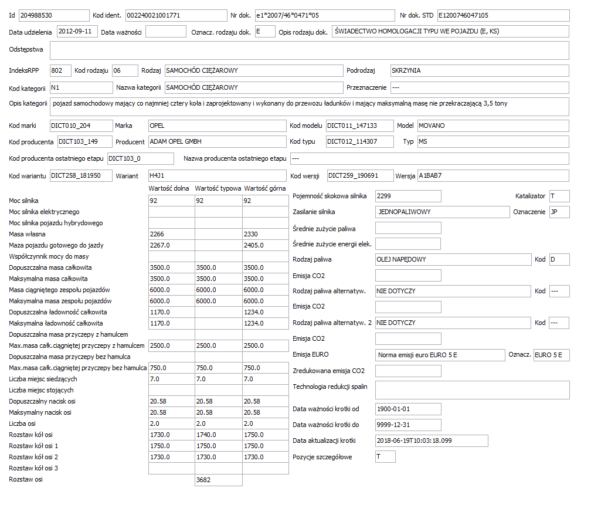Image resolution: width=591 pixels, height=515 pixels.
Task: Click the Rozstaw osi value 3682
Action: [219, 480]
